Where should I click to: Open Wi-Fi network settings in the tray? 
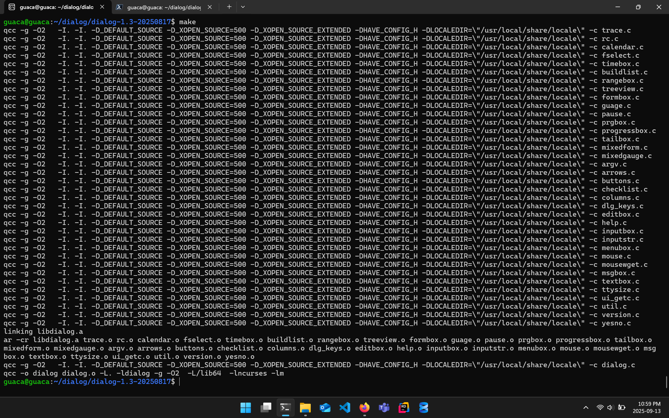point(600,408)
